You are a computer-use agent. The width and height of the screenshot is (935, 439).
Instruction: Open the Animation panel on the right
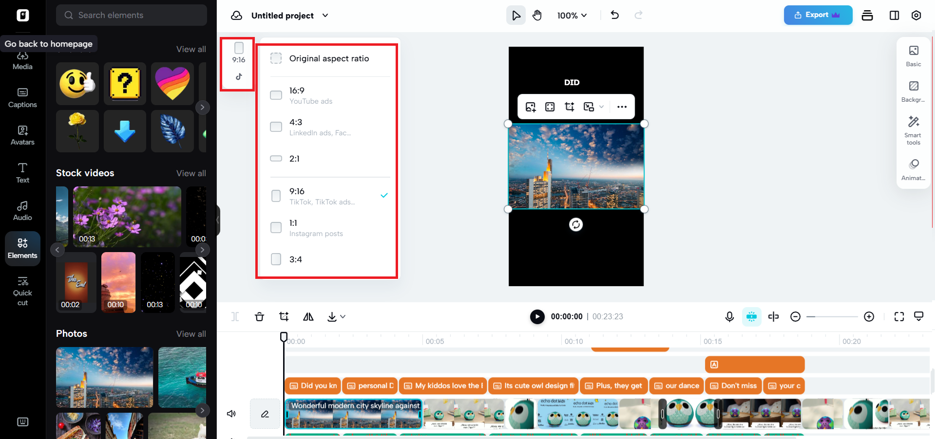tap(914, 170)
